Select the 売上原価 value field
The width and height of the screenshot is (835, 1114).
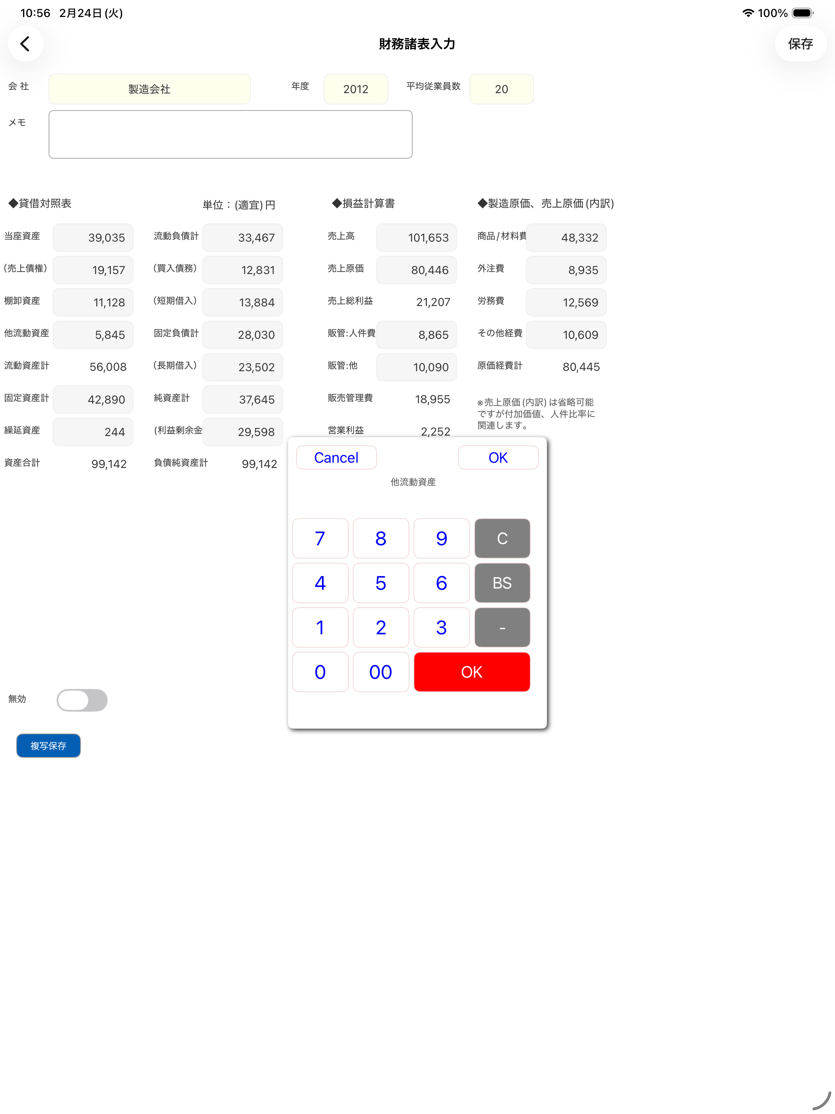(x=417, y=270)
